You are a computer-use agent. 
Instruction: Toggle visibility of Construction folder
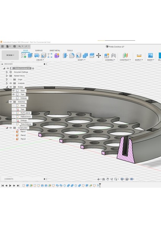pos(11,128)
